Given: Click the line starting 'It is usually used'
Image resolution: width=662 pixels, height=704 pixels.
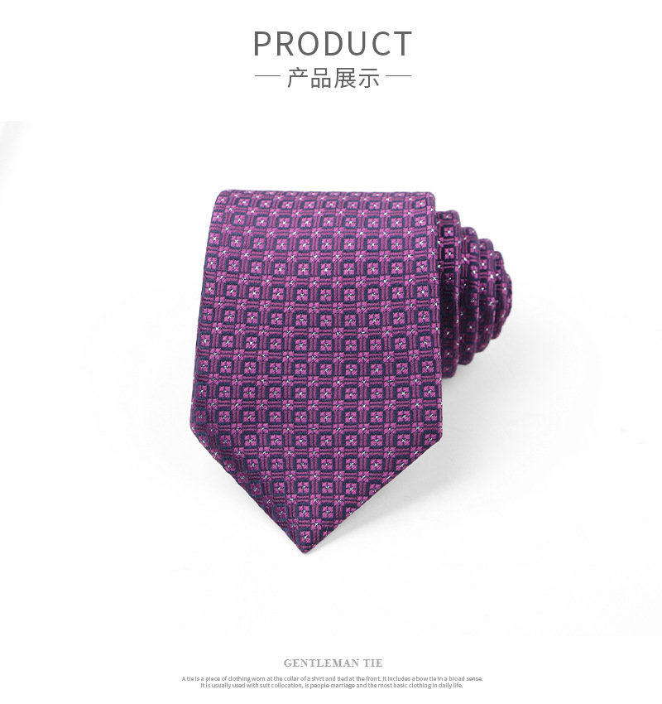Looking at the screenshot, I should pyautogui.click(x=332, y=686).
